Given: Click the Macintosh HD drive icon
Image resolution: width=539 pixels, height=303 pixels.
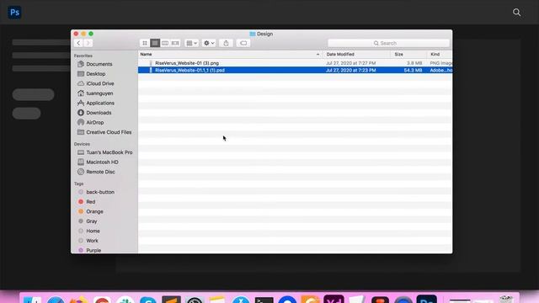Looking at the screenshot, I should 81,162.
